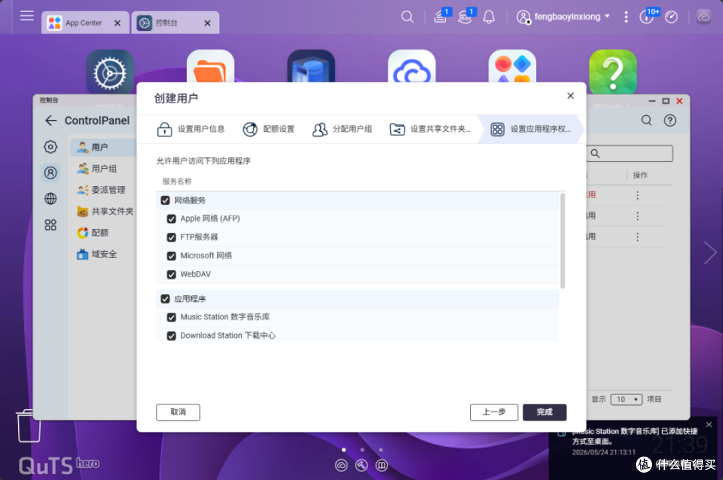
Task: Go to 配额设置 wizard step
Action: click(x=268, y=129)
